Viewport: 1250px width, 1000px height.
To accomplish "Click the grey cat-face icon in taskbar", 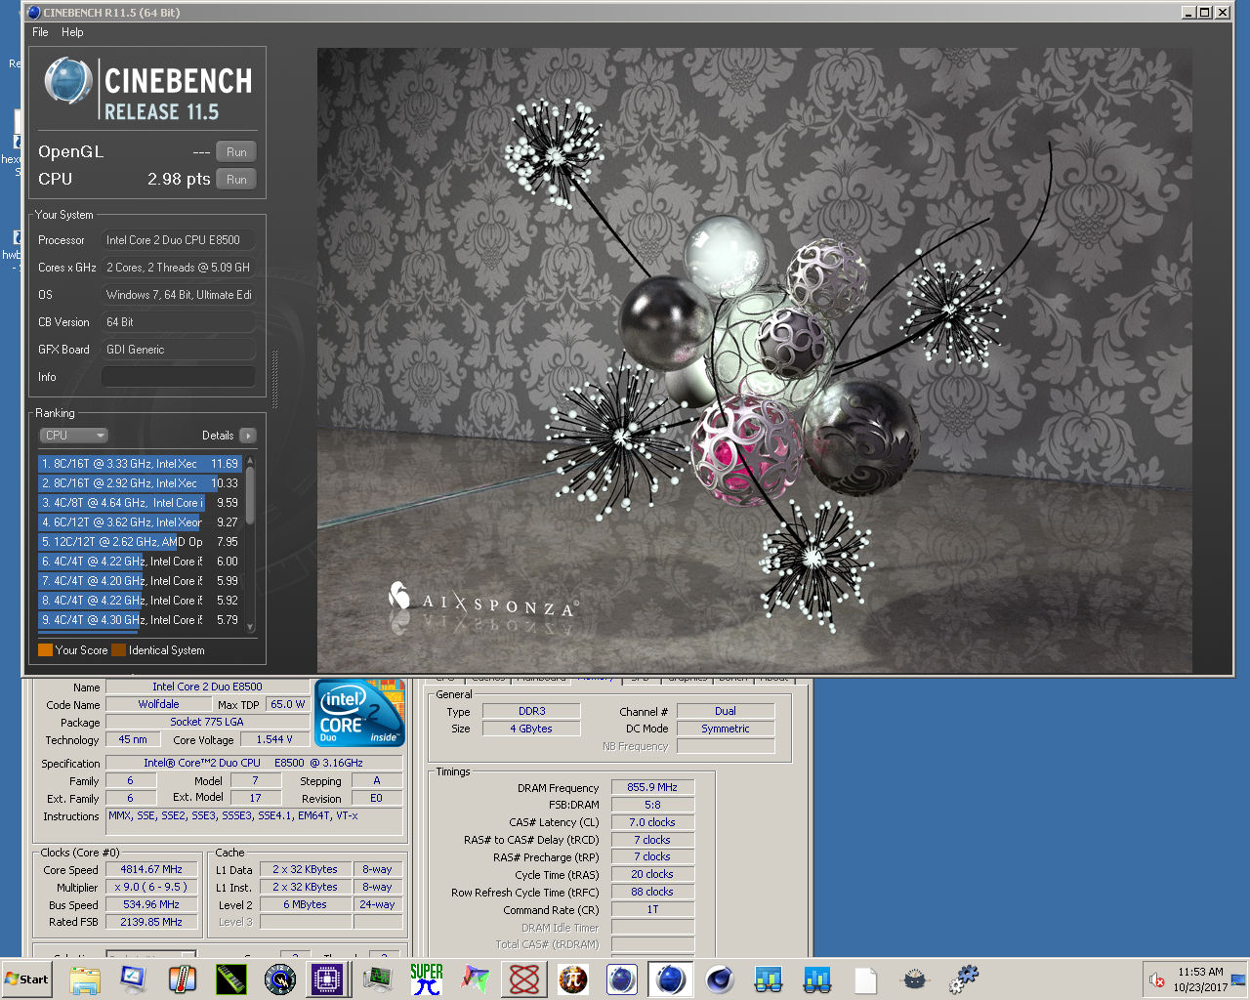I will [x=915, y=979].
